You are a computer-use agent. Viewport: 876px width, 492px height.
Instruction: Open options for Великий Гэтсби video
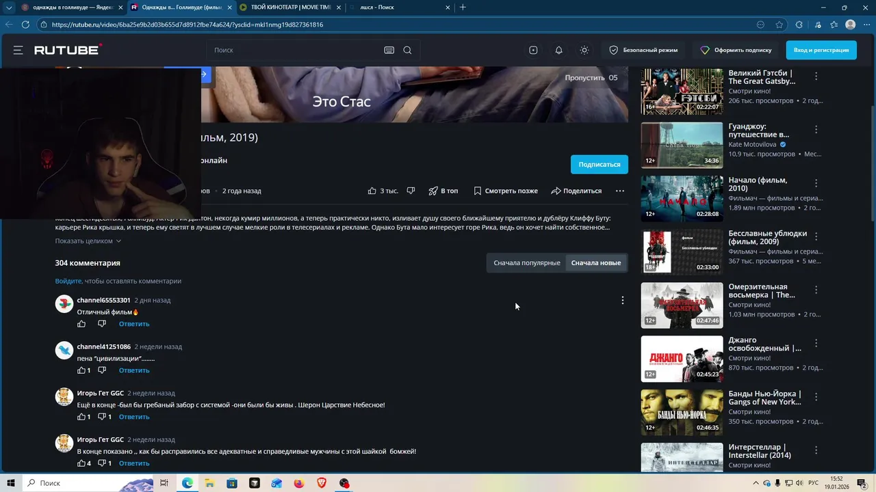coord(816,76)
